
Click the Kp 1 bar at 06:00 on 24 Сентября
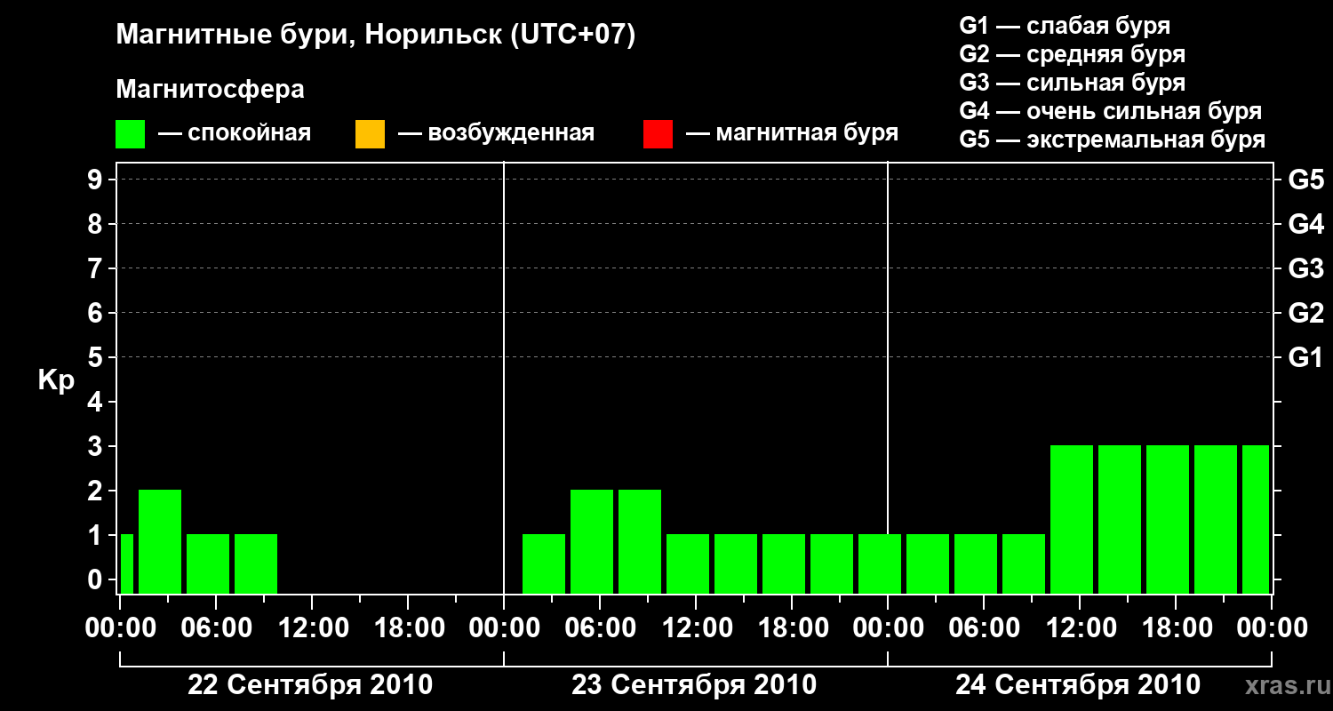976,564
